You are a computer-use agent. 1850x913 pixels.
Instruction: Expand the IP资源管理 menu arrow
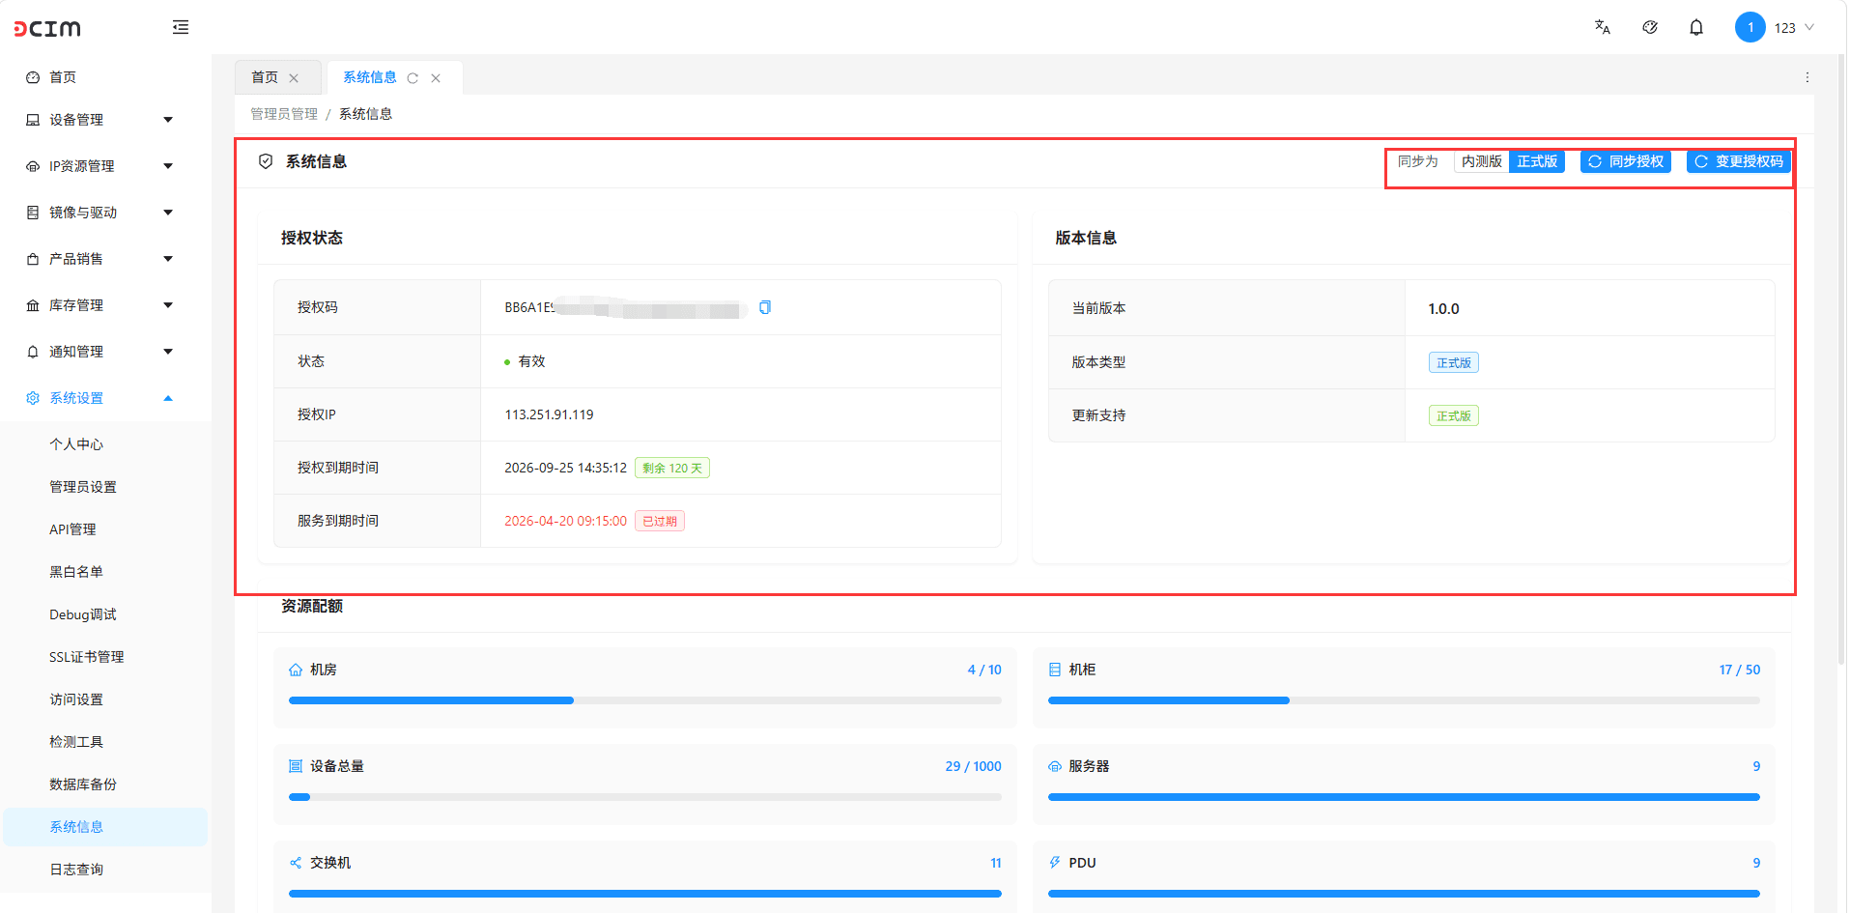[x=168, y=166]
